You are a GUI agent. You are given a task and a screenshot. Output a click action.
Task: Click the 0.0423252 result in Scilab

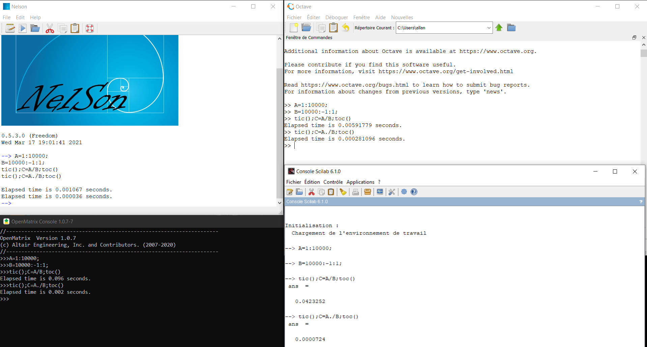coord(310,302)
